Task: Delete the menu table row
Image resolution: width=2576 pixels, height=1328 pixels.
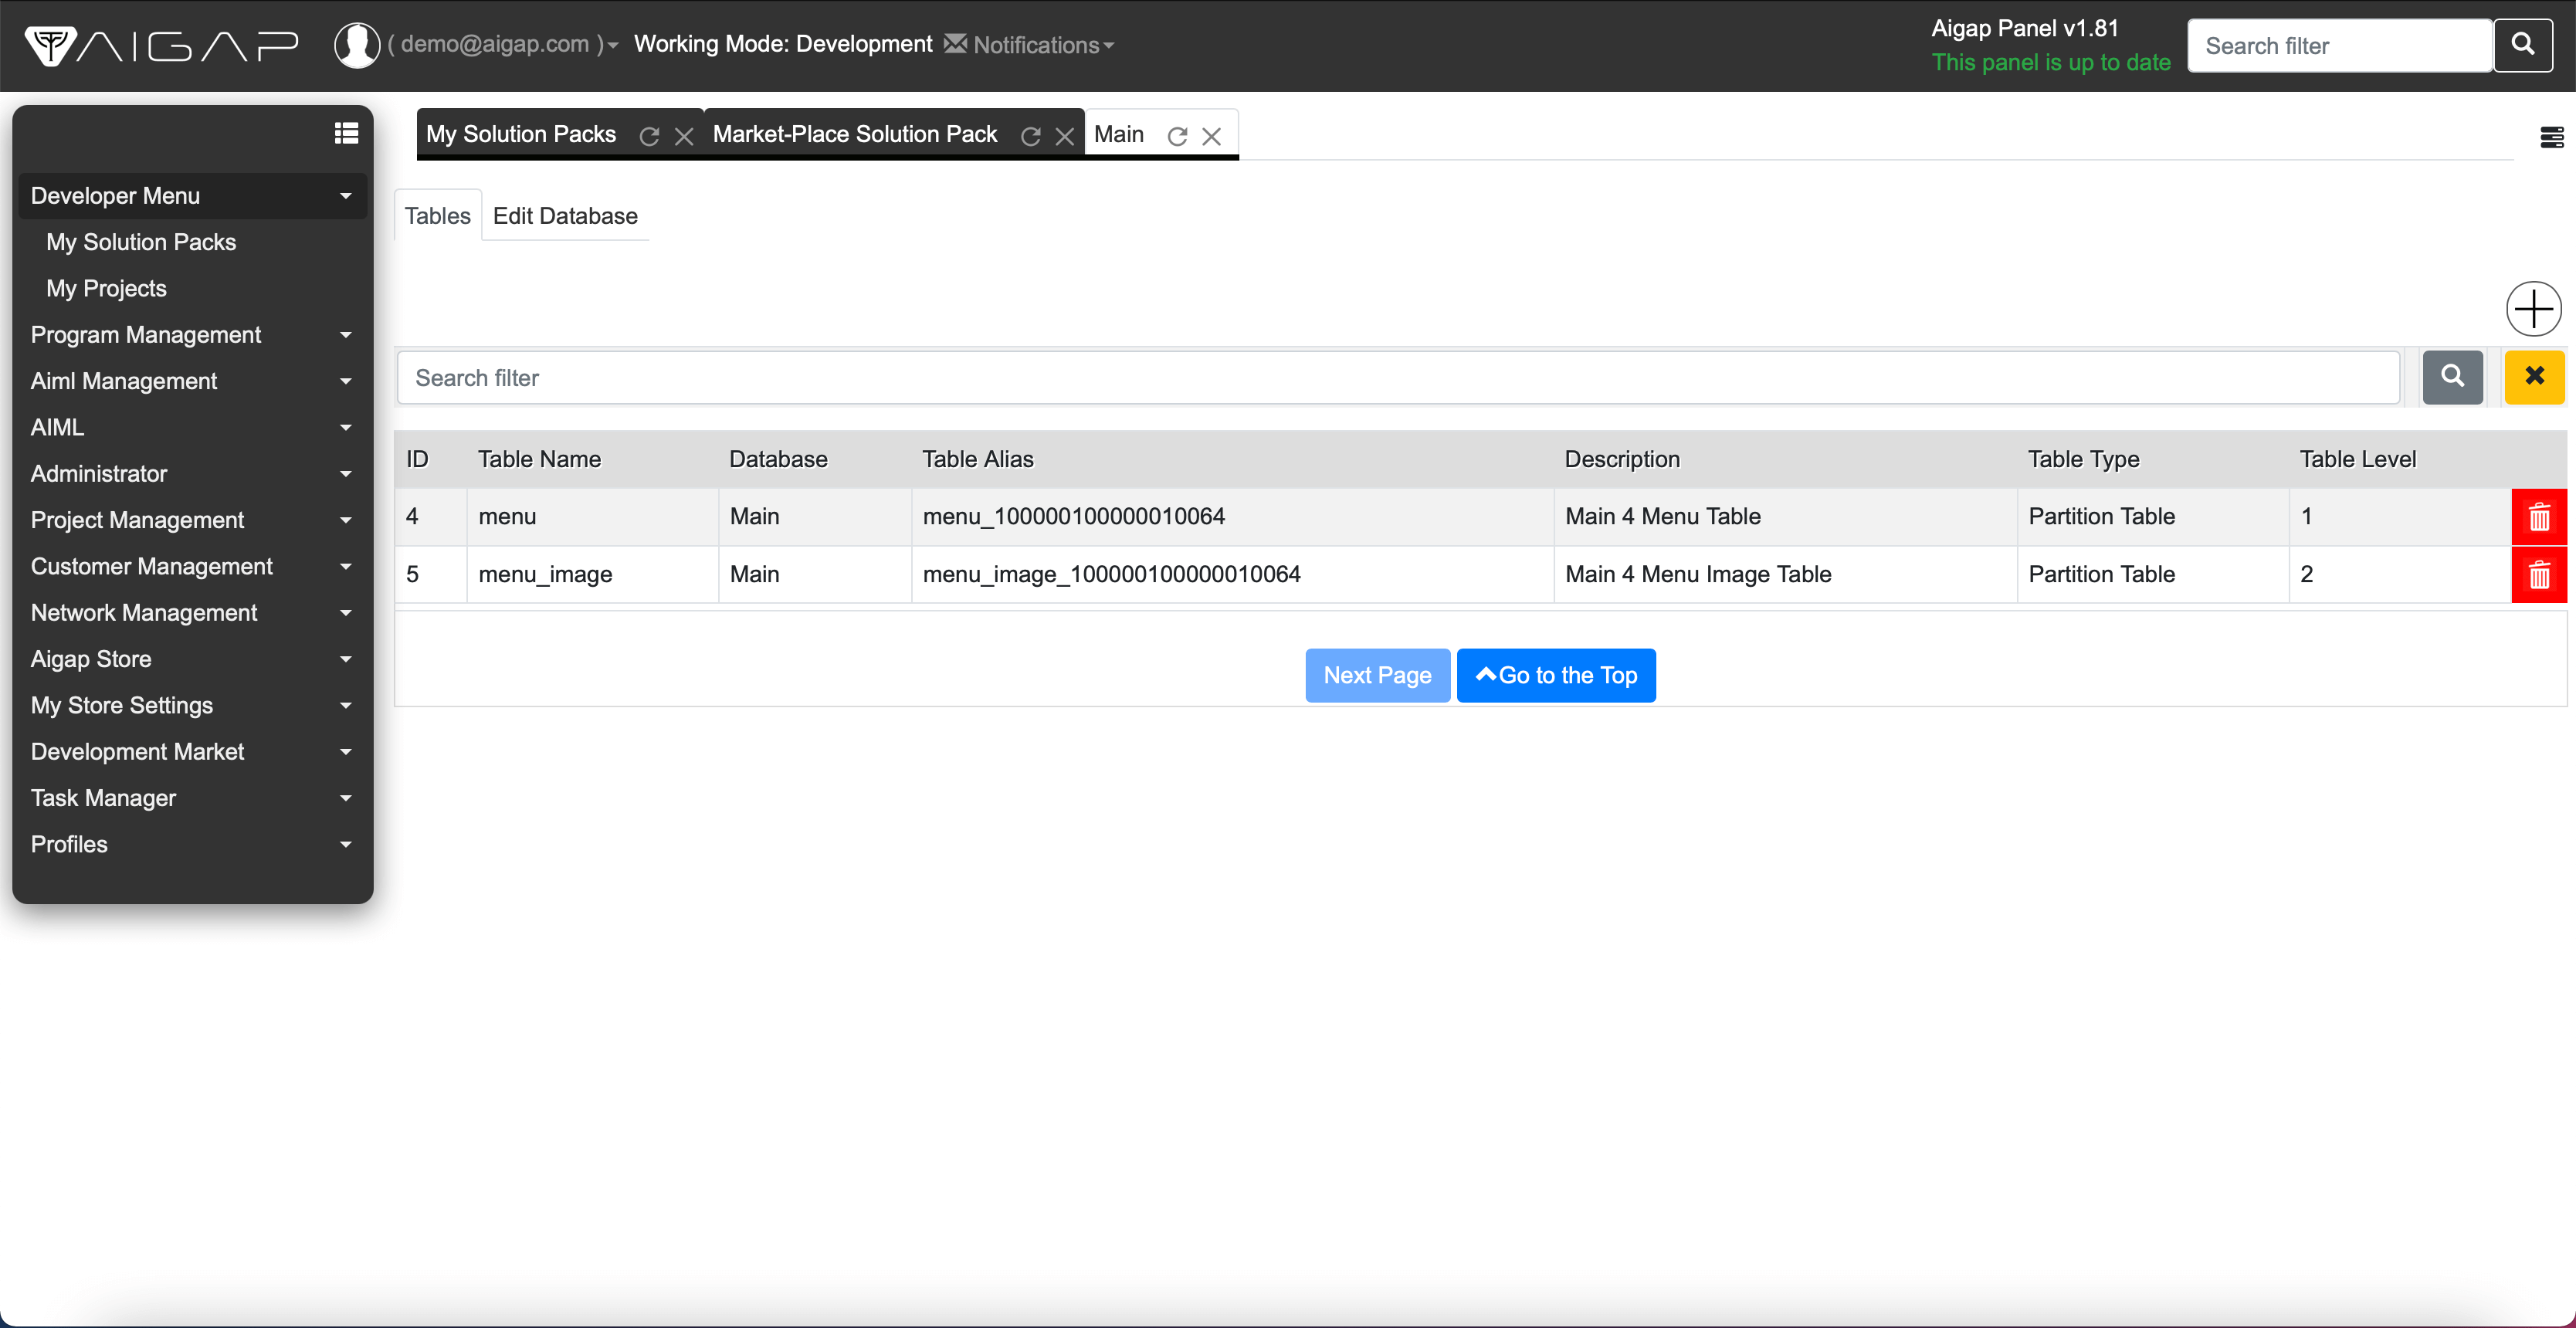Action: [2539, 517]
